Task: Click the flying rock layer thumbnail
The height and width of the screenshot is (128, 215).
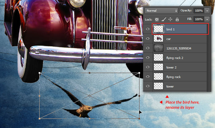Action: [158, 76]
